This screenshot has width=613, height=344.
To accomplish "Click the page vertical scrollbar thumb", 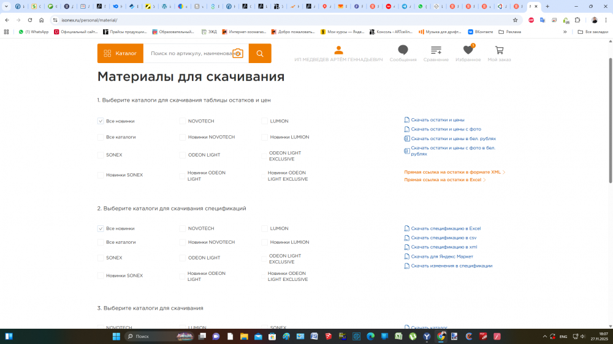I will [x=611, y=120].
